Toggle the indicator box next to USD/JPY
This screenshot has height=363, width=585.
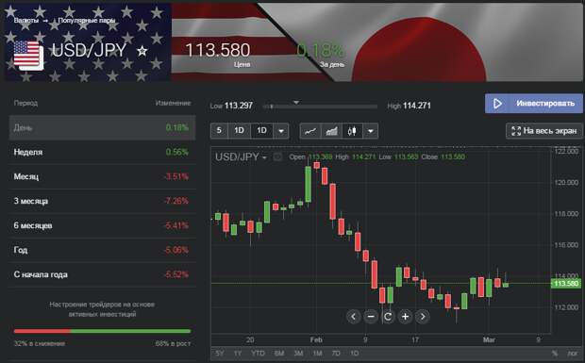277,157
